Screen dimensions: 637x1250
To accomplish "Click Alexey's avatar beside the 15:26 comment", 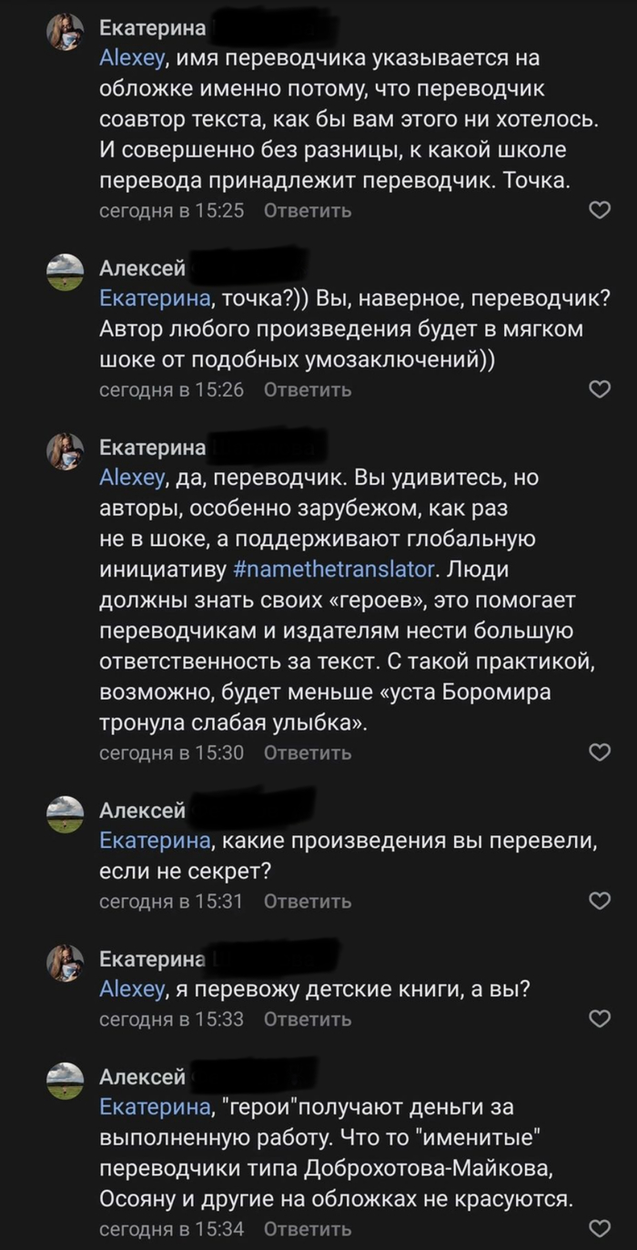I will point(66,272).
